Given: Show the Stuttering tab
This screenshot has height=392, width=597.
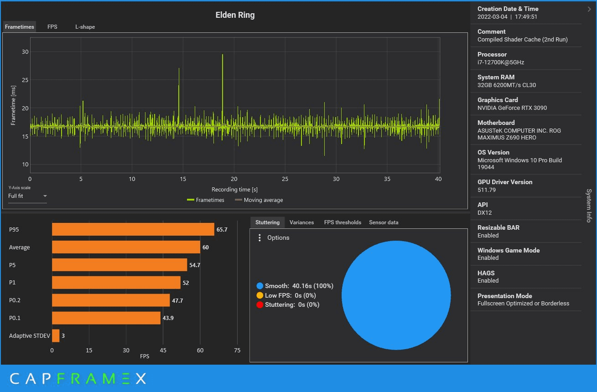Looking at the screenshot, I should 268,222.
